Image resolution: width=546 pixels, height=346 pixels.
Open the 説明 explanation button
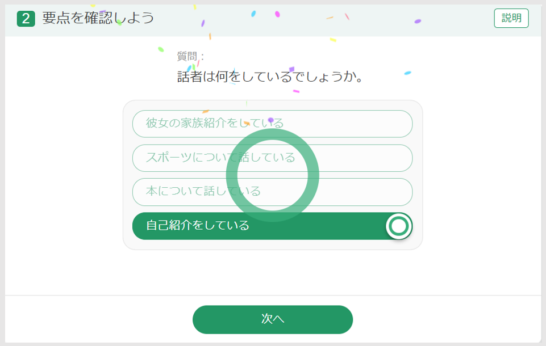pyautogui.click(x=511, y=18)
